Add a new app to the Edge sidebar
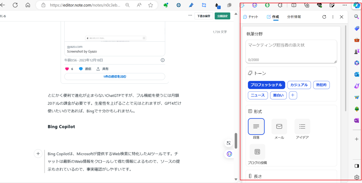362x183 pixels. tap(357, 139)
